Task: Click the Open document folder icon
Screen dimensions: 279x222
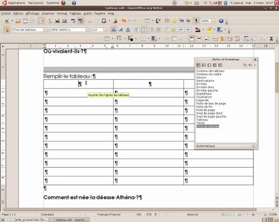Action: (18, 21)
